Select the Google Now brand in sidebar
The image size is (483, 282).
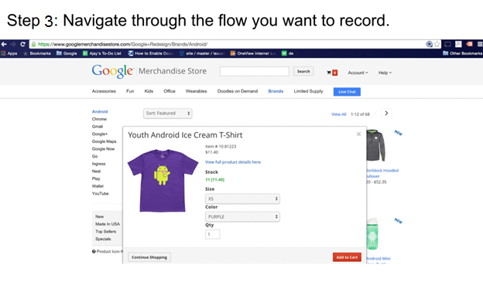click(x=103, y=149)
